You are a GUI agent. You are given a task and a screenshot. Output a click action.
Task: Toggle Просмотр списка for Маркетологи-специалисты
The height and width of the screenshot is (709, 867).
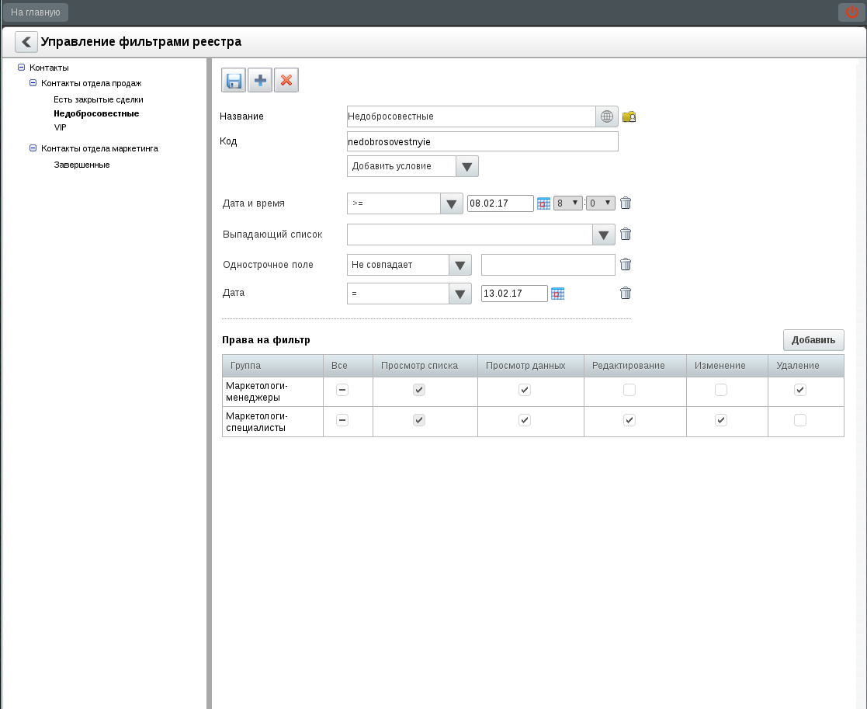tap(419, 420)
